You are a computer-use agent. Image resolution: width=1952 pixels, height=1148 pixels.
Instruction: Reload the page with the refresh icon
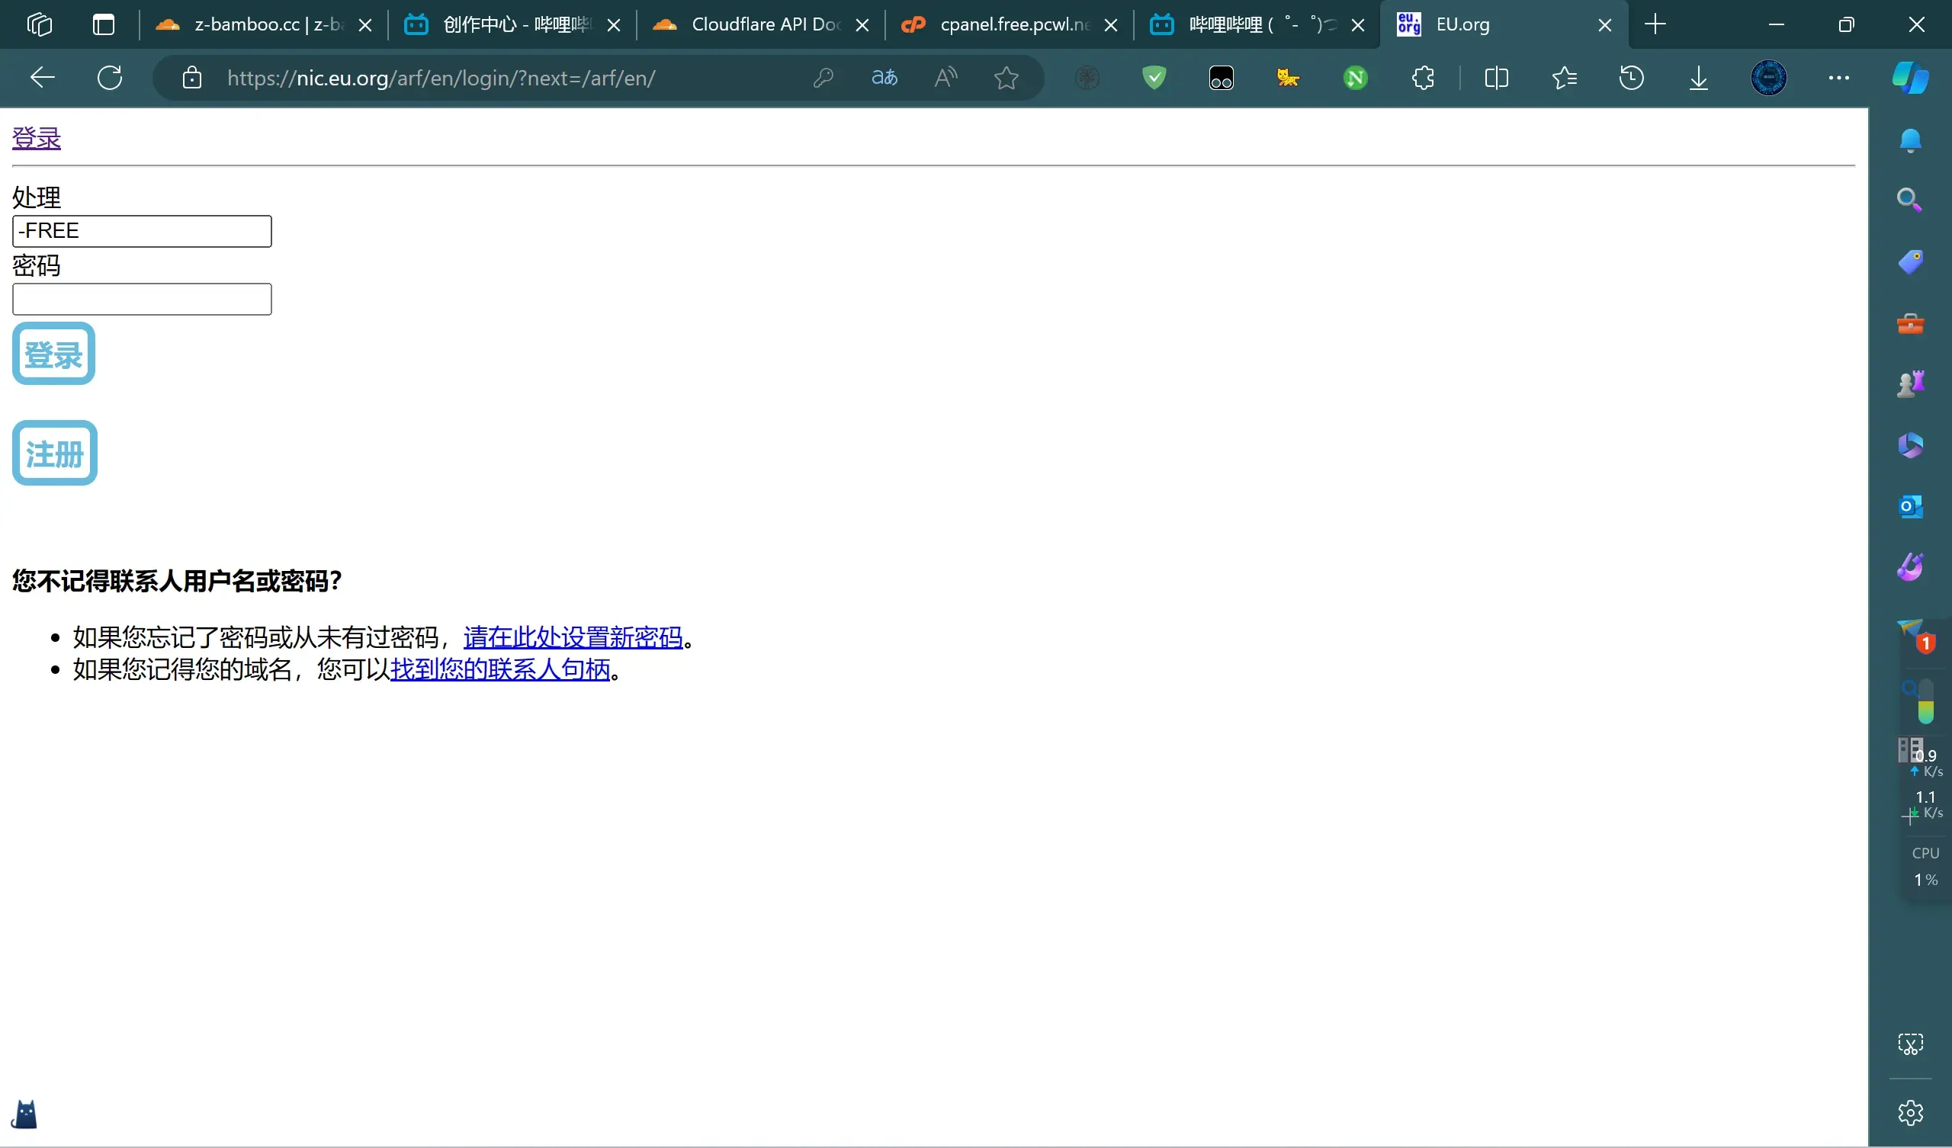110,78
